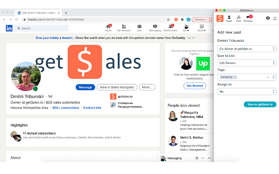The image size is (279, 174).
Task: Open Margarita Tuktarova profile
Action: [192, 114]
